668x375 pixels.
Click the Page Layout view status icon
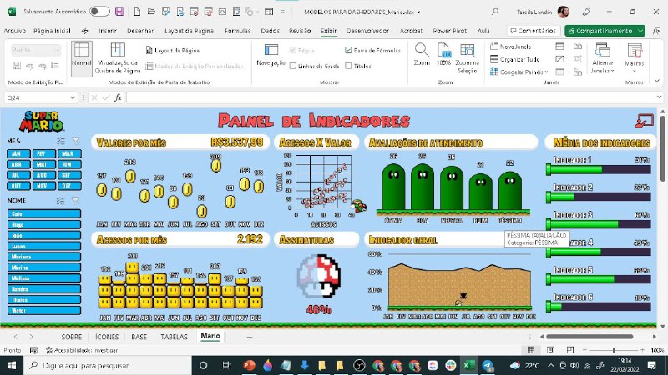tap(550, 350)
